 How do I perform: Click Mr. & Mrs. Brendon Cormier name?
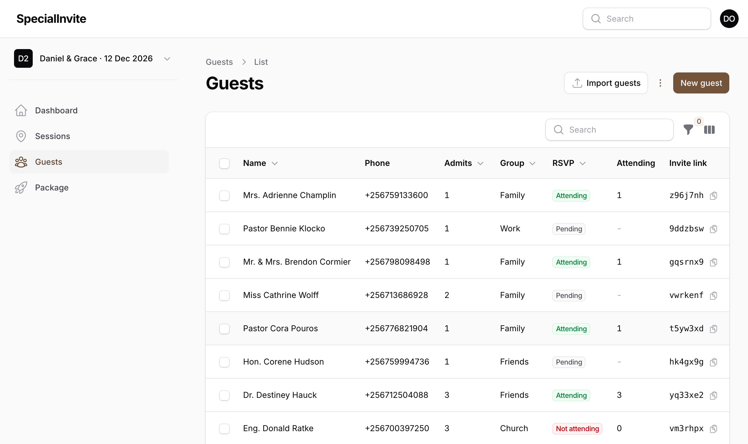click(297, 262)
